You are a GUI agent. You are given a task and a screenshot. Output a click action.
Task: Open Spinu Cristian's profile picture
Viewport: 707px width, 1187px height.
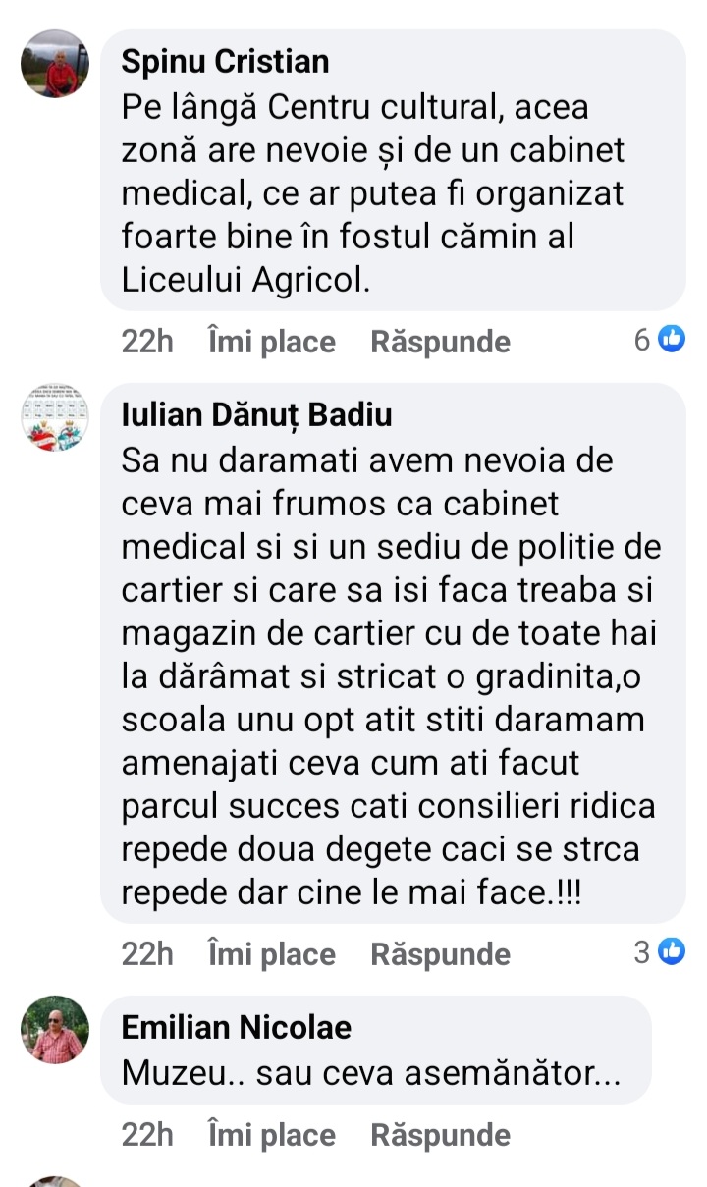tap(55, 64)
